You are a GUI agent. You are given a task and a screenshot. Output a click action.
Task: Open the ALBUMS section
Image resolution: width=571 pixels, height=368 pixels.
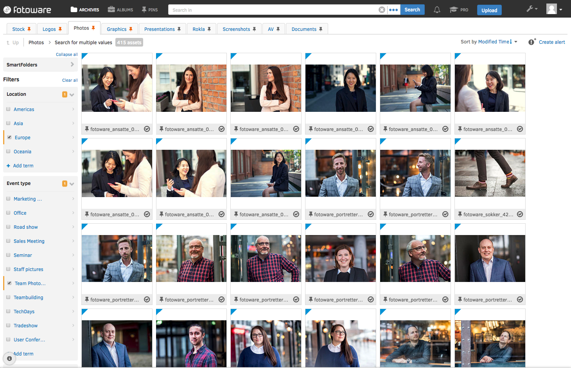[x=120, y=9]
